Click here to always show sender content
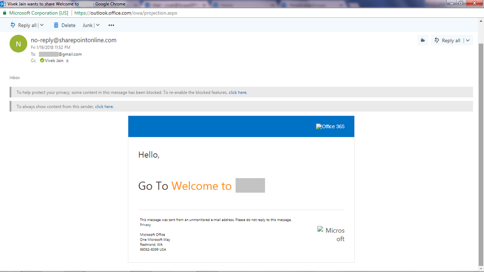Image resolution: width=484 pixels, height=272 pixels. click(x=104, y=106)
